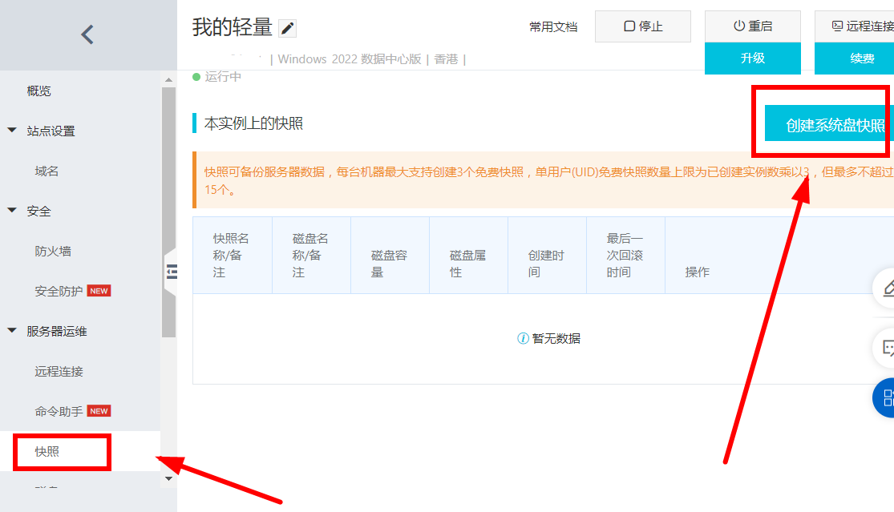Click the 重启 button
Screen dimensions: 894x512
point(753,26)
